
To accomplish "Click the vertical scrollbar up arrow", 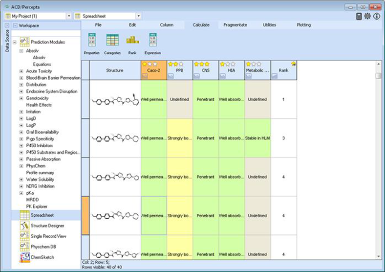I will 378,64.
